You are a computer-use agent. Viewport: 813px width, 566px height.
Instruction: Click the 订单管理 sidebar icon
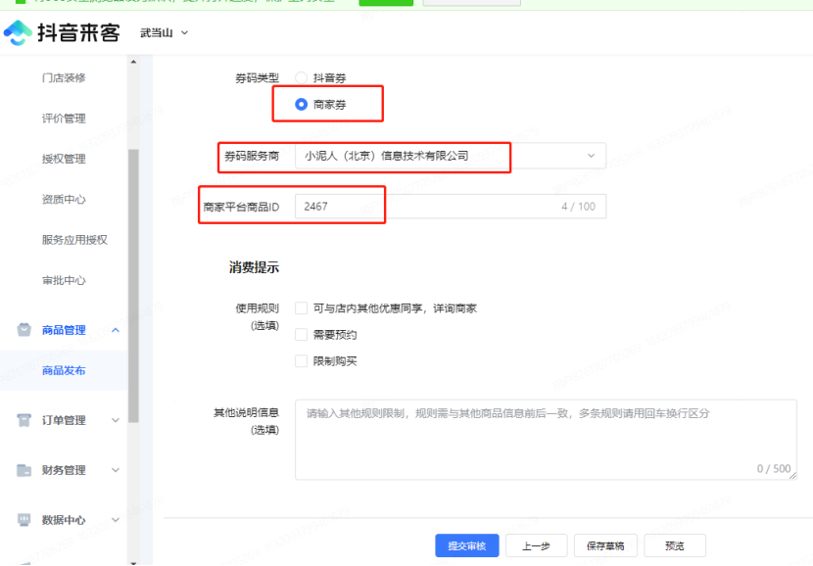(x=24, y=420)
